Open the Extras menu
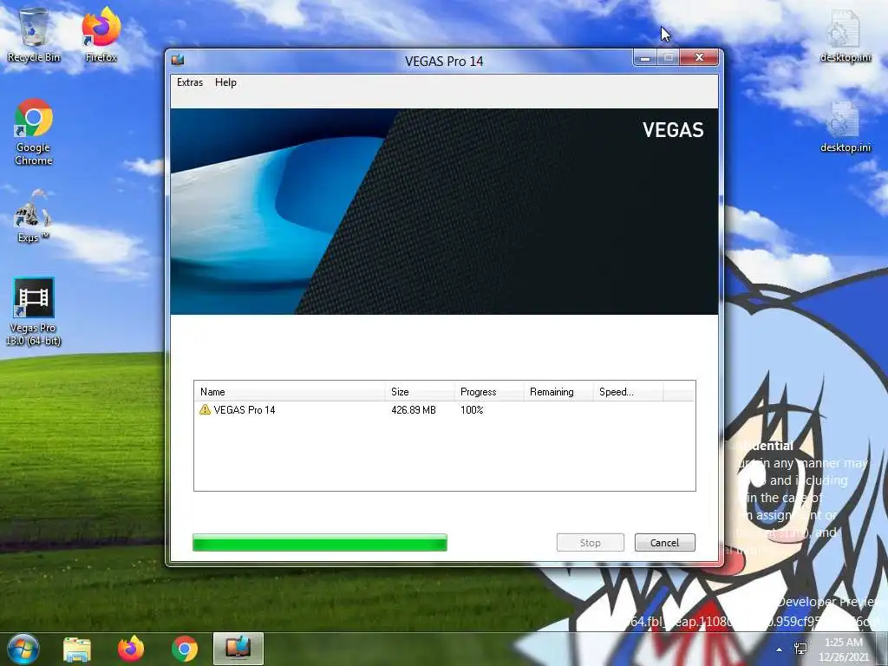 point(190,82)
